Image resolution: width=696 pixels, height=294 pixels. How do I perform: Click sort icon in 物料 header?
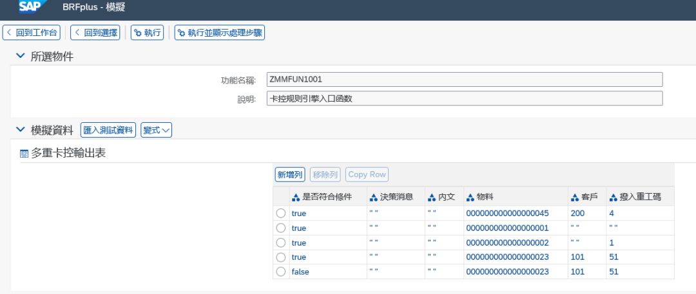point(471,198)
